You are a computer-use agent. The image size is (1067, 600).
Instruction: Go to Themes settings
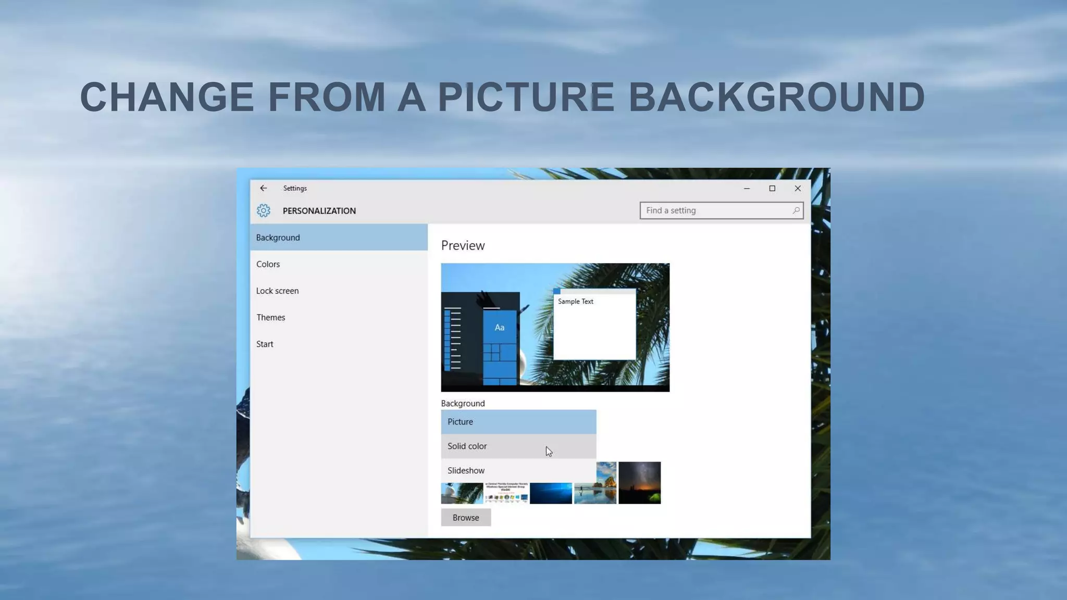[270, 317]
